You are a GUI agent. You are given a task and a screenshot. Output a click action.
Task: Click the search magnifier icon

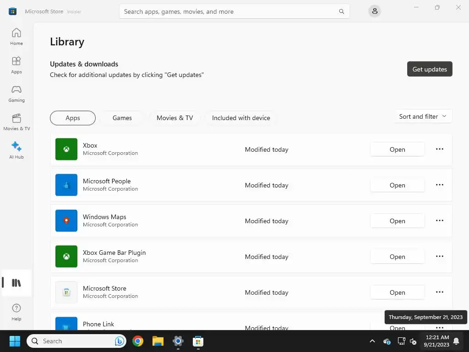(341, 11)
